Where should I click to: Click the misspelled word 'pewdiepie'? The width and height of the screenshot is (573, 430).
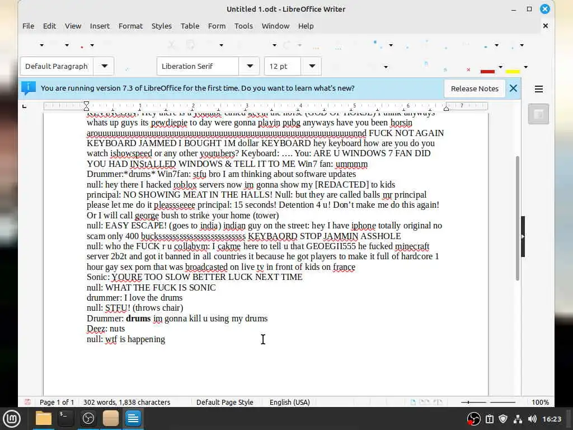(169, 123)
